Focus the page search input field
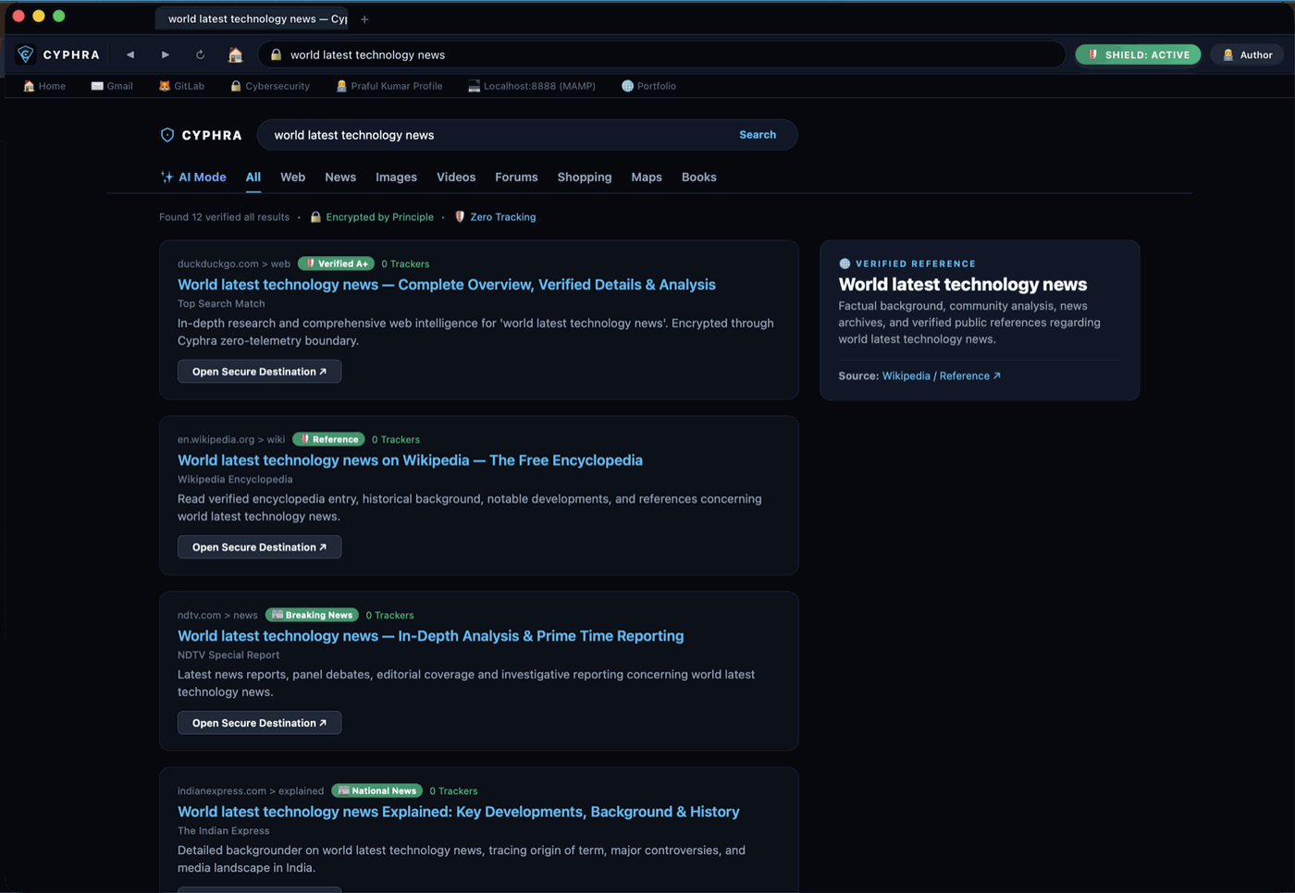The height and width of the screenshot is (893, 1295). [498, 135]
